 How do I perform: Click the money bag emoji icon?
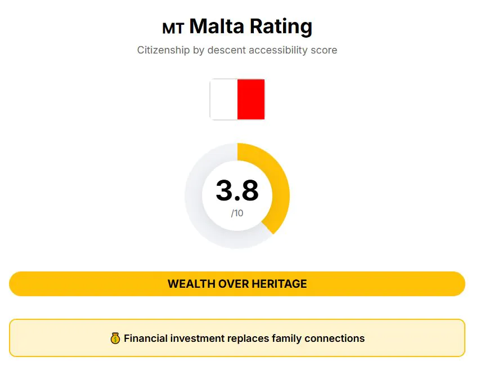click(115, 338)
